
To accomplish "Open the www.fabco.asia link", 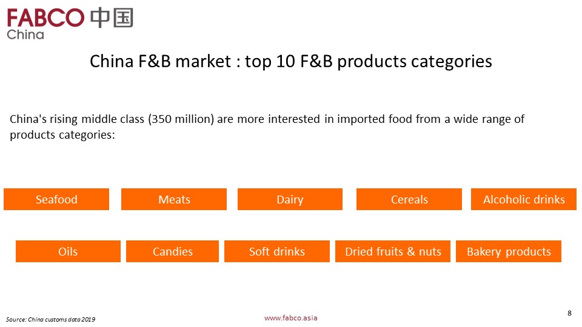I will click(x=291, y=317).
